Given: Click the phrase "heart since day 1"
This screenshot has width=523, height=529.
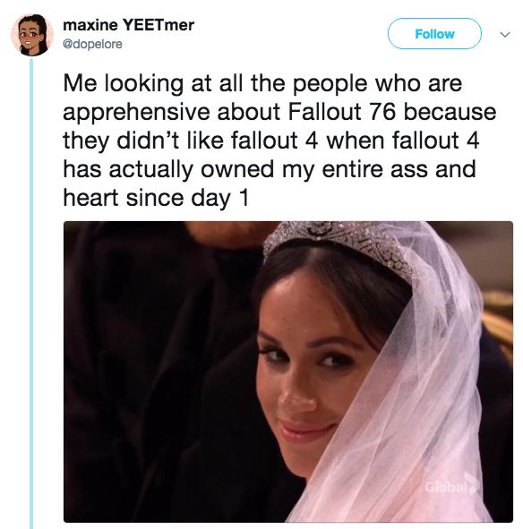Looking at the screenshot, I should (x=156, y=198).
